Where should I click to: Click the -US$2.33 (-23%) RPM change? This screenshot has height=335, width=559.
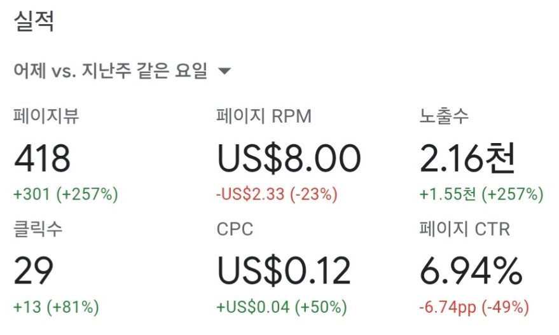click(277, 195)
